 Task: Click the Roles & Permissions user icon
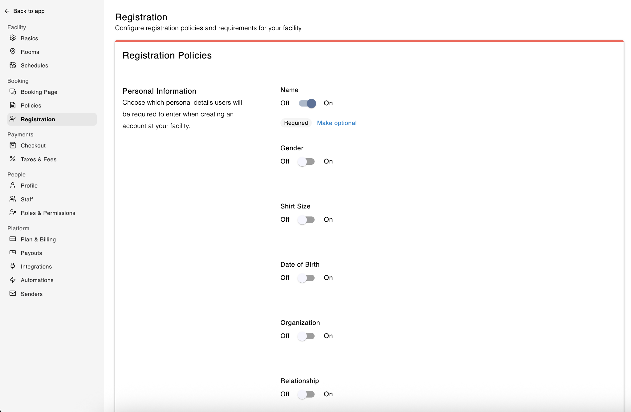click(13, 212)
